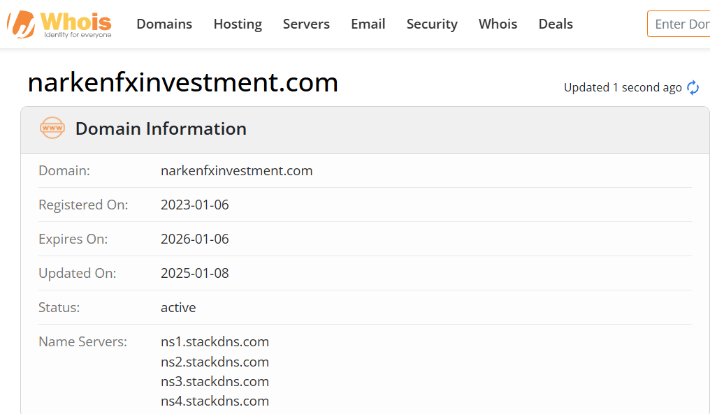This screenshot has height=414, width=710.
Task: Select the Expires On date 2026-01-06
Action: pos(195,239)
